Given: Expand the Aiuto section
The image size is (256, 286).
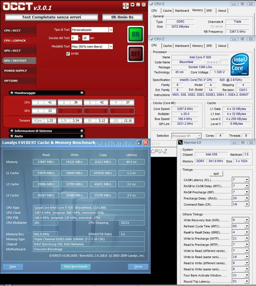Looking at the screenshot, I should coord(82,136).
